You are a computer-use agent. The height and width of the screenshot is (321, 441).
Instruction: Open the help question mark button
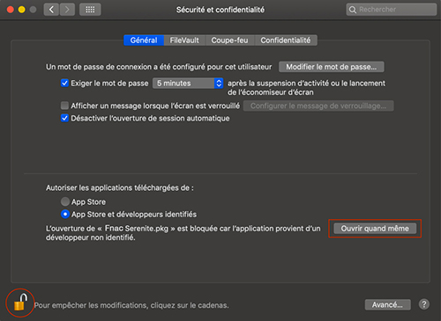(424, 304)
